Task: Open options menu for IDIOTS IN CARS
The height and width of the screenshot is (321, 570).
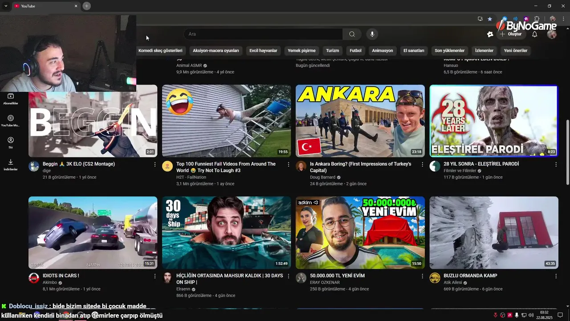Action: (155, 276)
